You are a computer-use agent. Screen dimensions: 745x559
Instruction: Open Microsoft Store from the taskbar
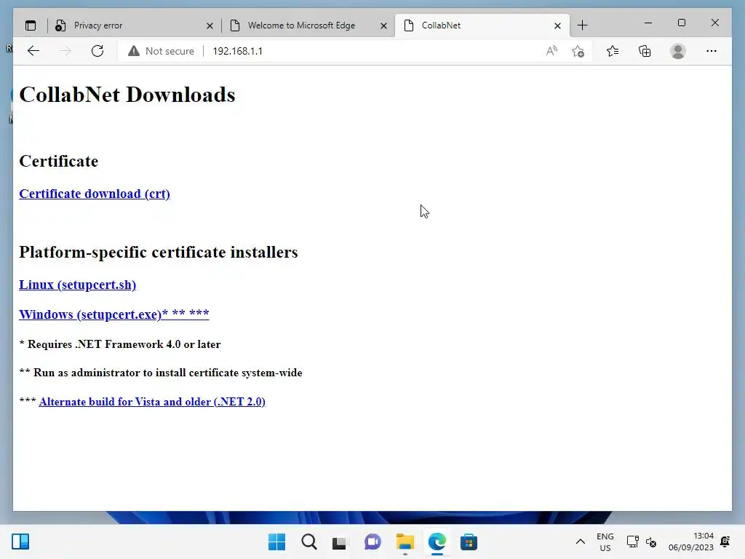469,542
